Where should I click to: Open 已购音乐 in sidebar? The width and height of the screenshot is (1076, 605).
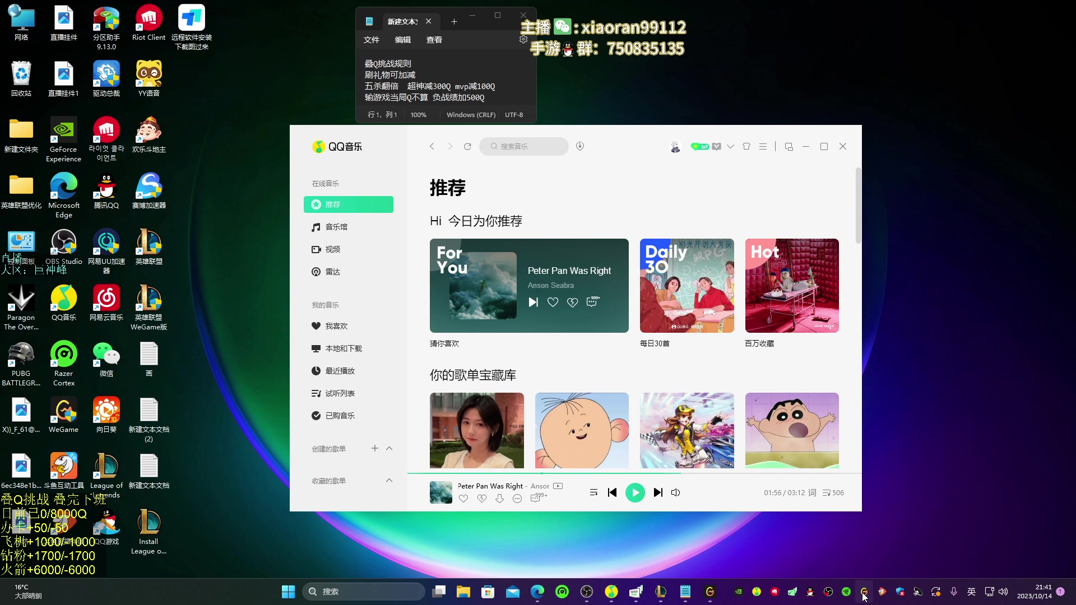click(x=349, y=416)
